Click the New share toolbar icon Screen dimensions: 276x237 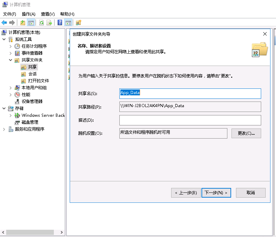[x=79, y=23]
